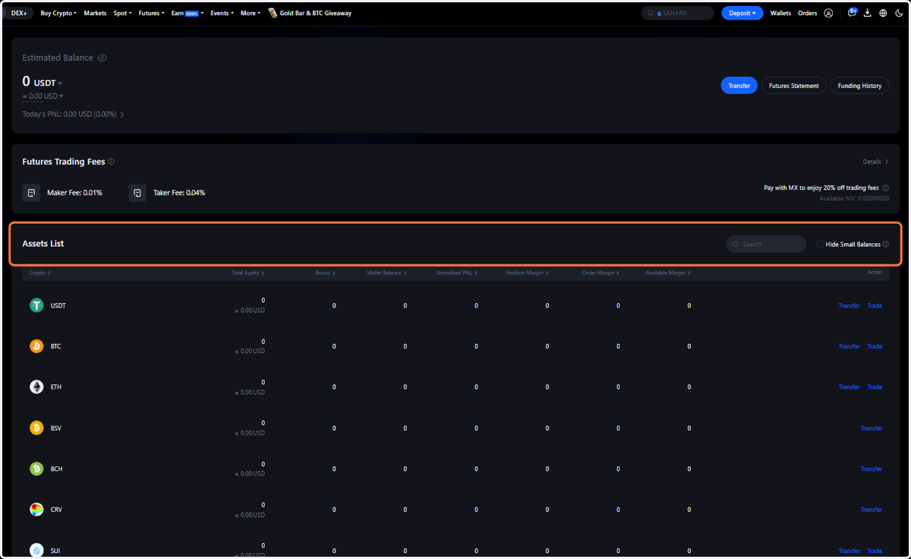Click the Taker Fee icon

[137, 193]
